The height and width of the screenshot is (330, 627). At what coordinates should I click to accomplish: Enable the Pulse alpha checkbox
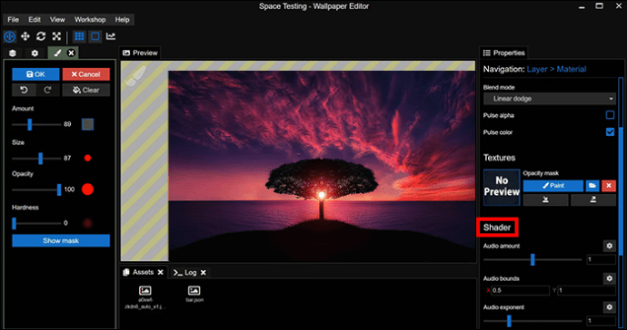pos(610,115)
